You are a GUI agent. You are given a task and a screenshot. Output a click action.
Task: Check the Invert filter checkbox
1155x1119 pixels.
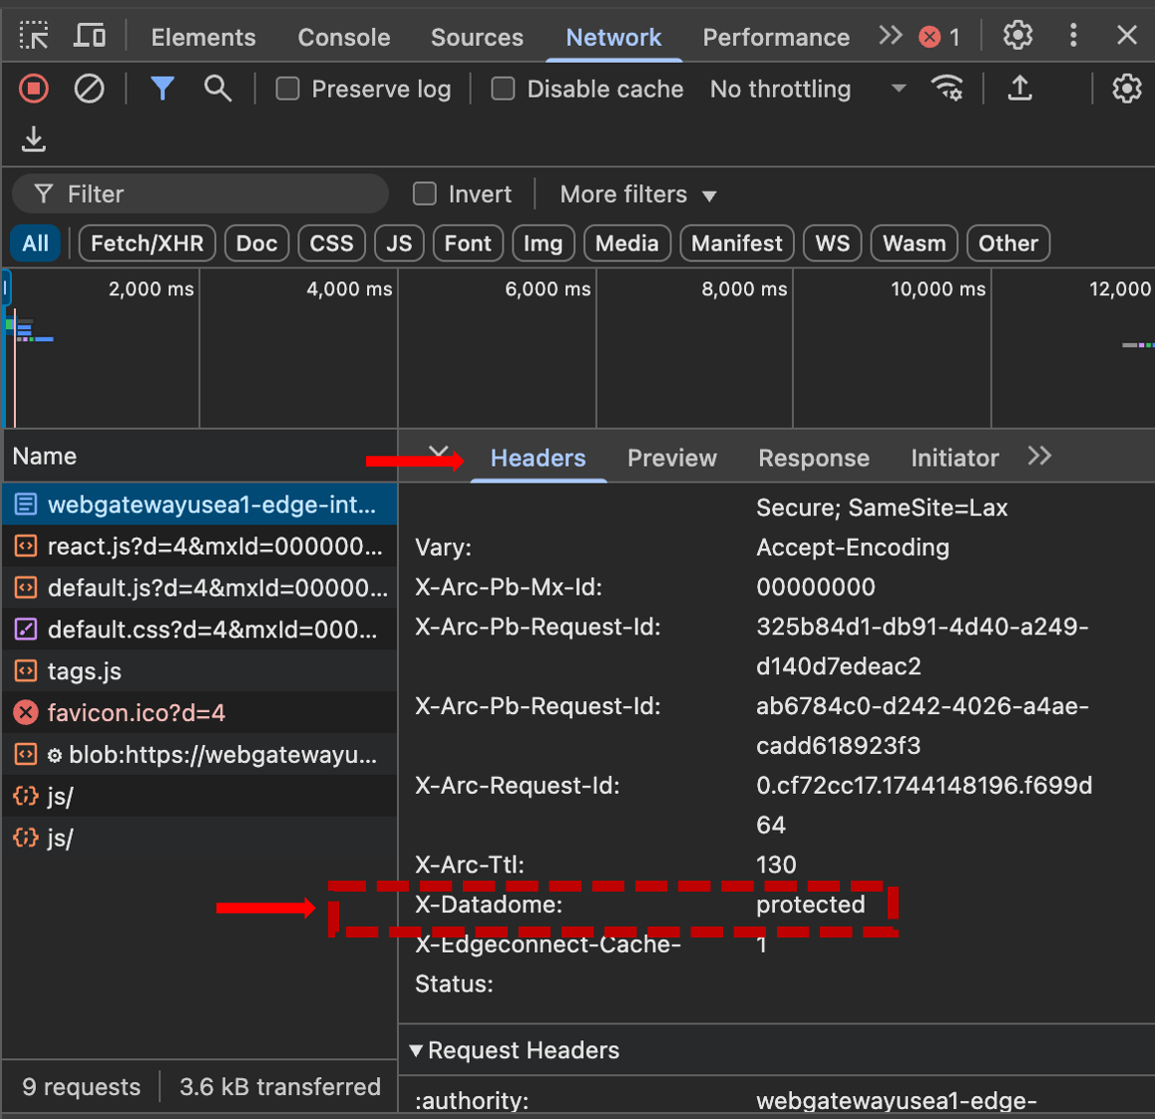tap(425, 194)
